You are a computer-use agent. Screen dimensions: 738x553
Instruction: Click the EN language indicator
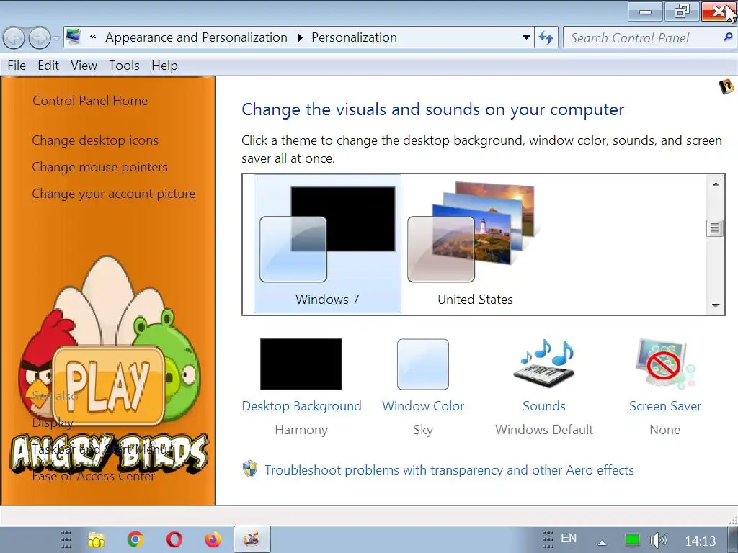tap(569, 538)
